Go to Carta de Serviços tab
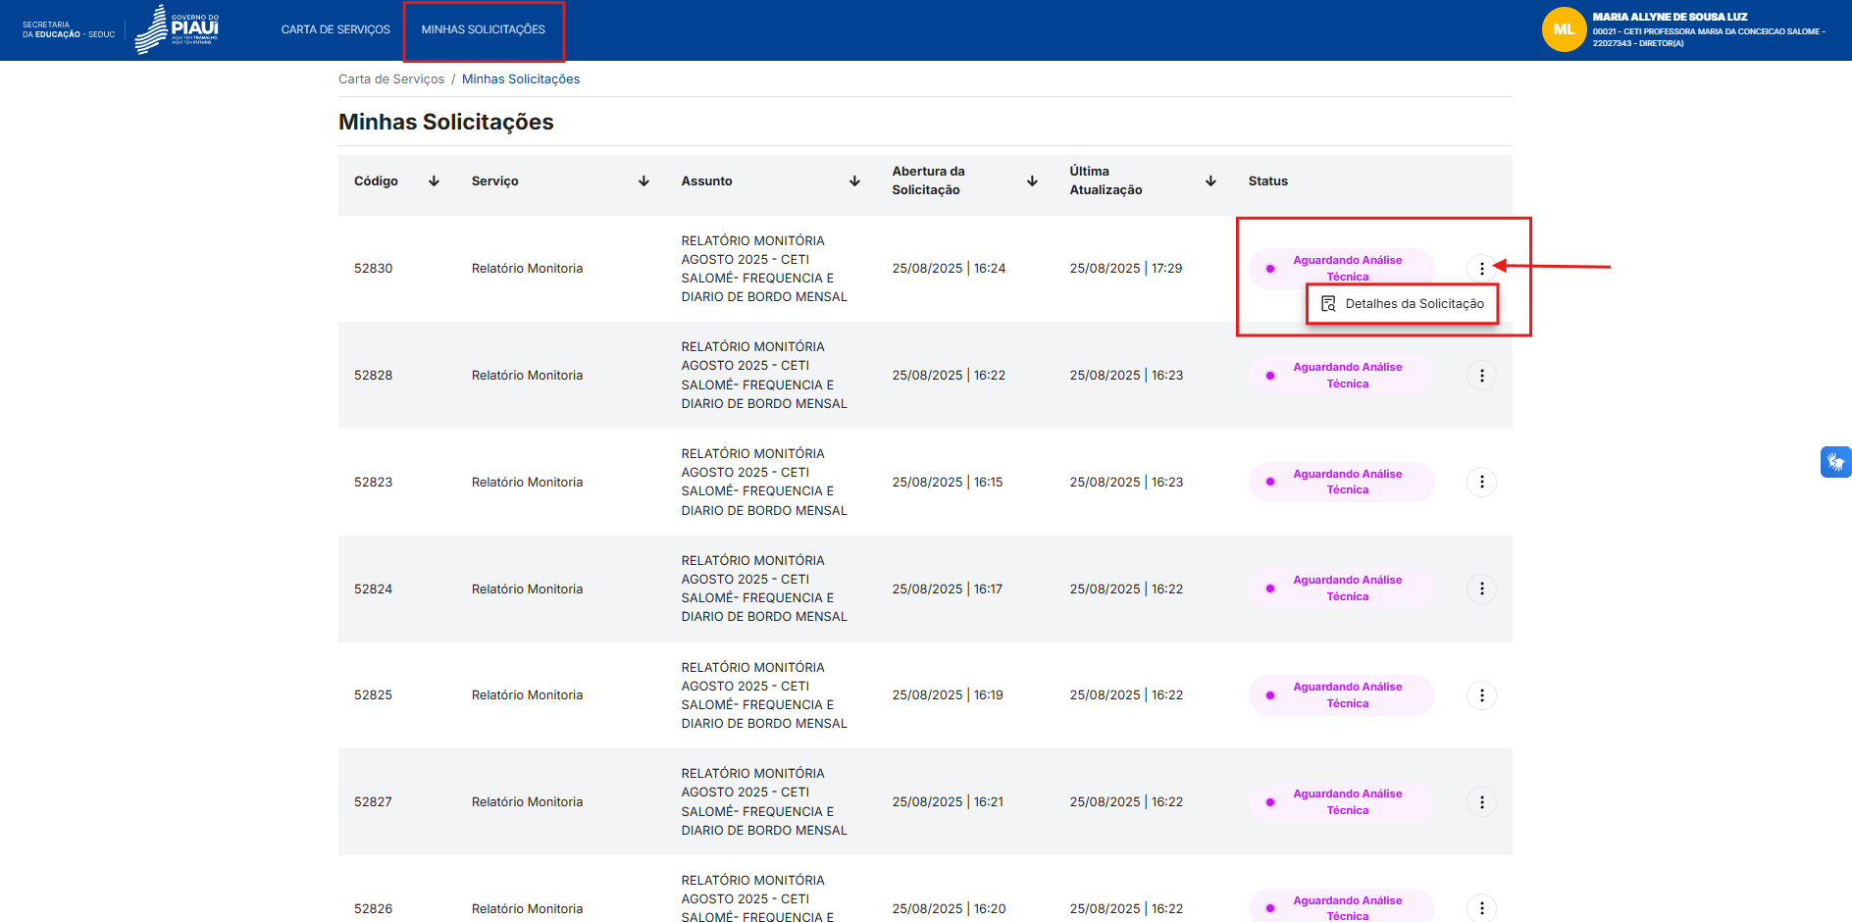Image resolution: width=1852 pixels, height=922 pixels. click(335, 29)
